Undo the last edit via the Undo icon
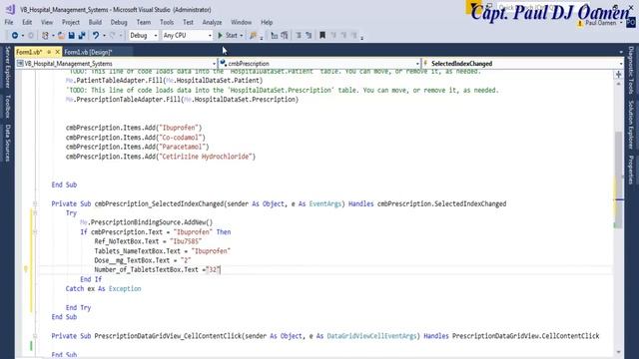Viewport: 639px width, 359px height. [x=96, y=36]
